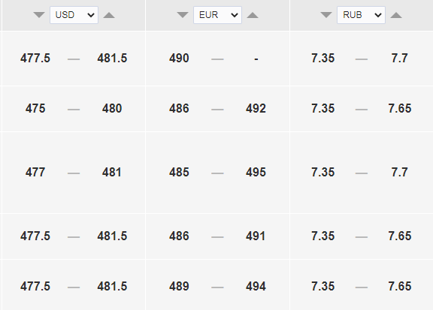Click the USD sell rate 481
The height and width of the screenshot is (310, 433).
(x=111, y=173)
